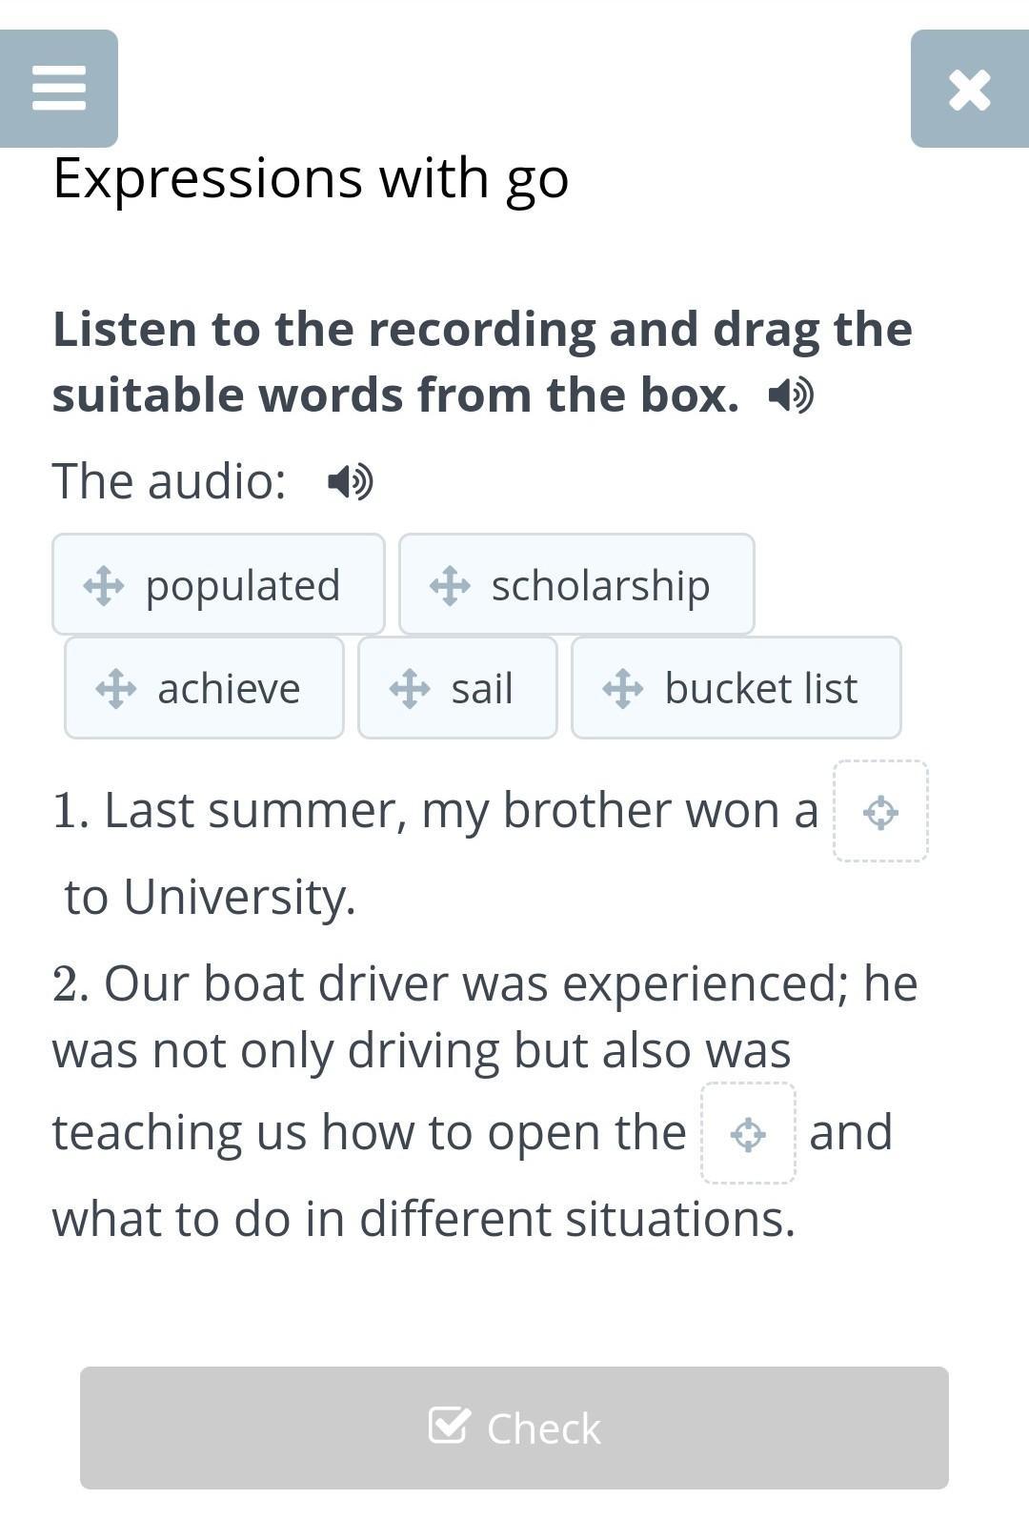The image size is (1029, 1519).
Task: Click the blank drop slot in sentence 1
Action: pyautogui.click(x=880, y=812)
